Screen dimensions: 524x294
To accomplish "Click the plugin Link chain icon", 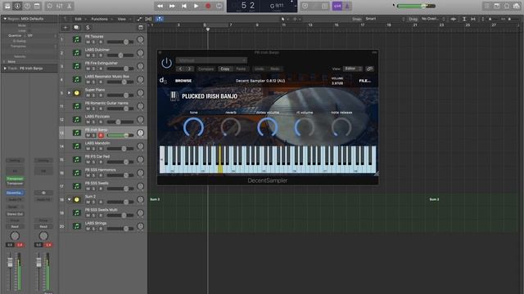I will point(369,69).
